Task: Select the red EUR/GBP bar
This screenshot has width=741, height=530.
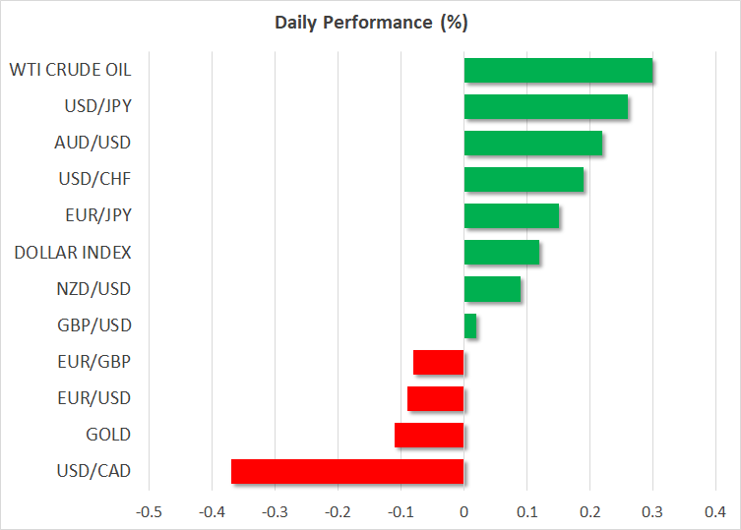Action: [439, 362]
